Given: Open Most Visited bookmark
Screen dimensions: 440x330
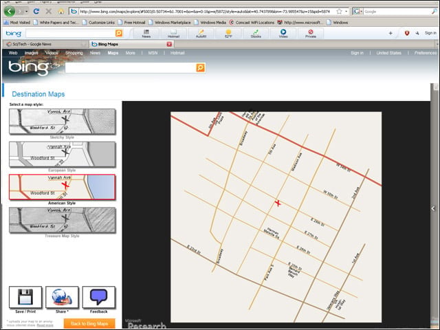Looking at the screenshot, I should pyautogui.click(x=16, y=23).
